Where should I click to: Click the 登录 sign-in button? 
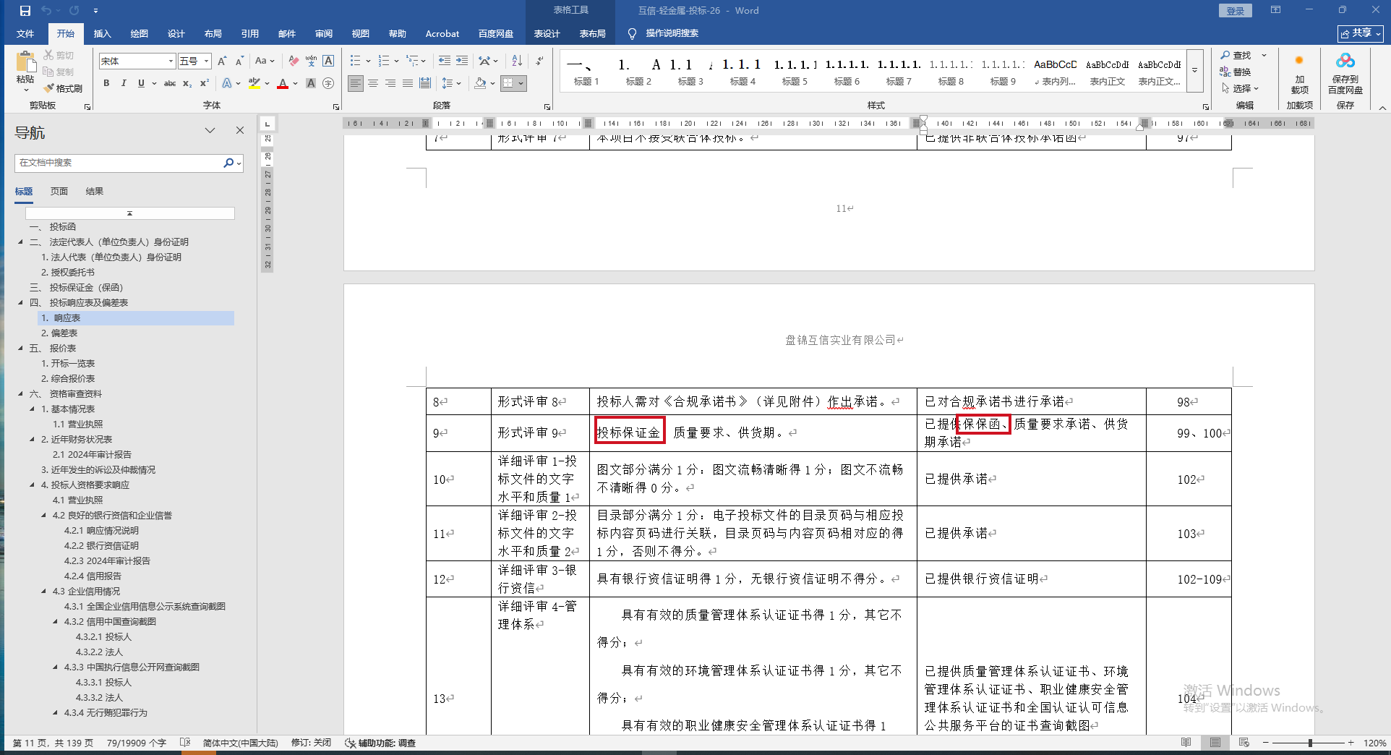[1236, 11]
